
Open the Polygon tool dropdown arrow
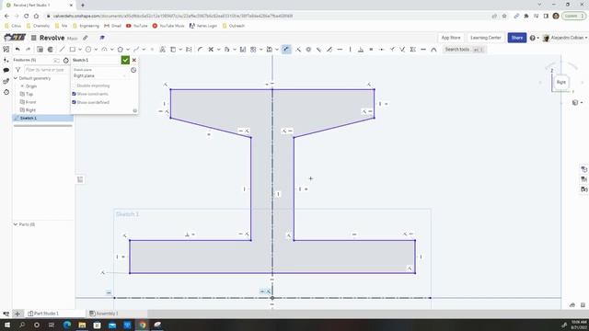(x=128, y=50)
